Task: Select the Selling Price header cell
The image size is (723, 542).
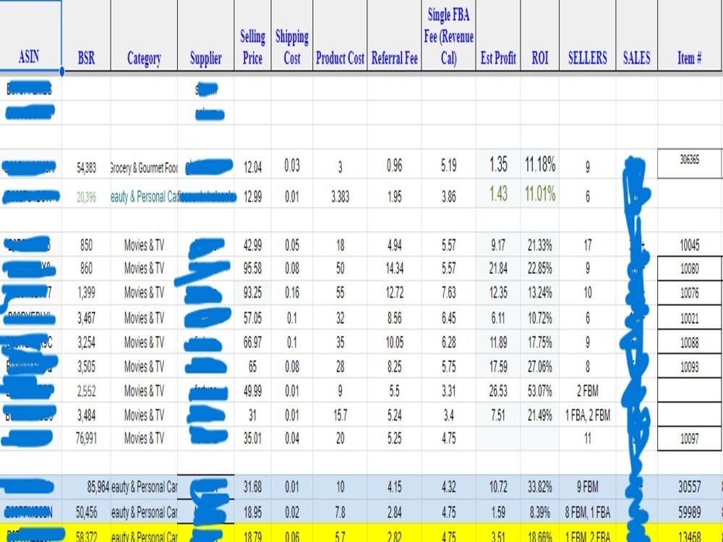Action: coord(252,35)
